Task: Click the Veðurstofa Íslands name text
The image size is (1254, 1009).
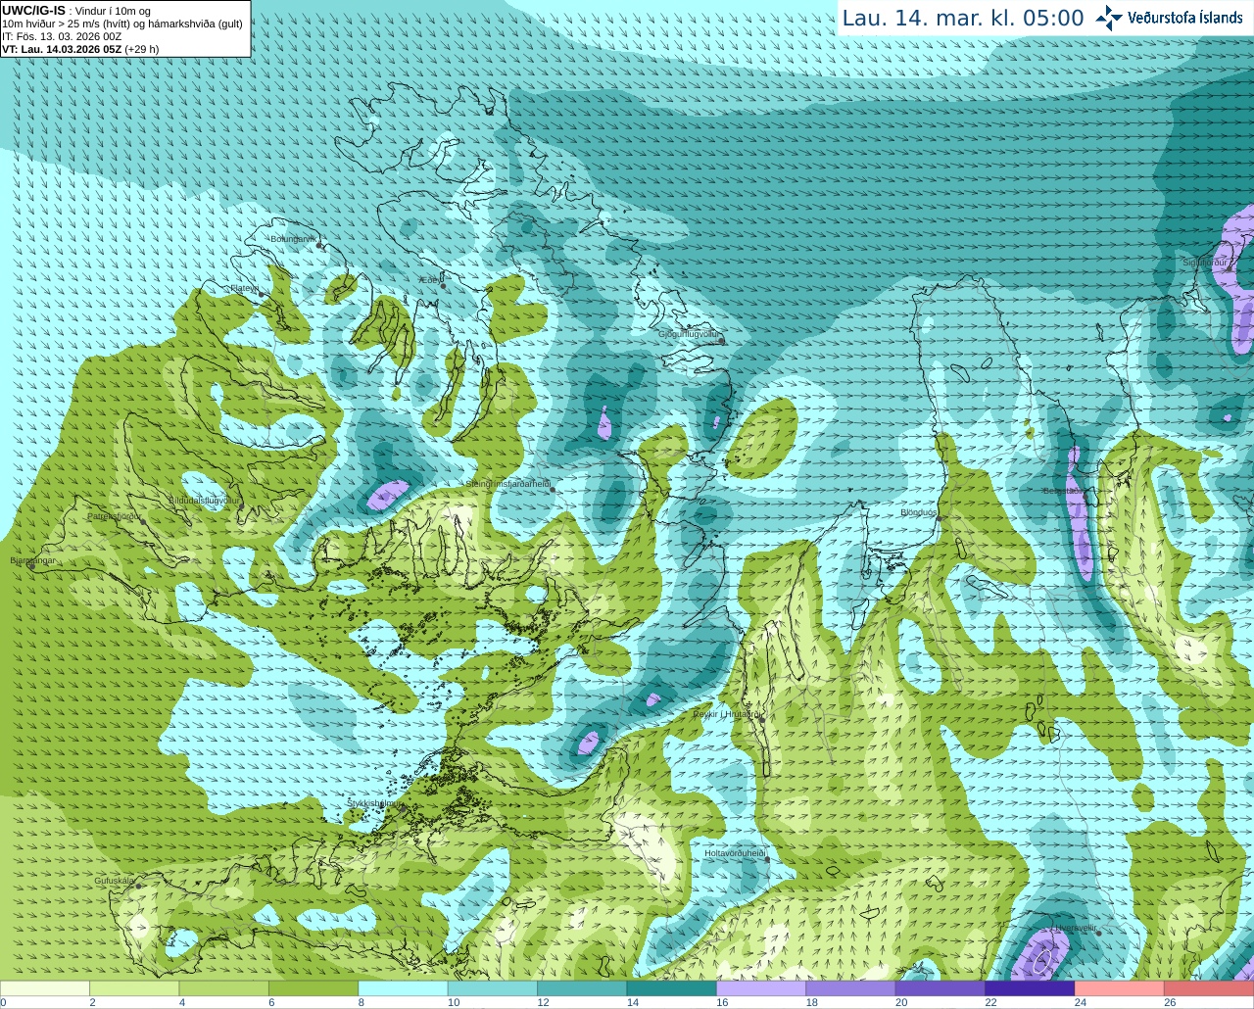Action: pos(1185,18)
